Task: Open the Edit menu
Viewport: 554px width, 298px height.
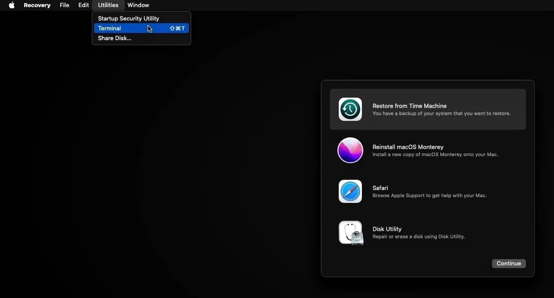Action: [x=83, y=5]
